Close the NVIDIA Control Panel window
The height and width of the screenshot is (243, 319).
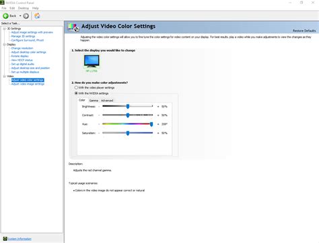click(313, 3)
